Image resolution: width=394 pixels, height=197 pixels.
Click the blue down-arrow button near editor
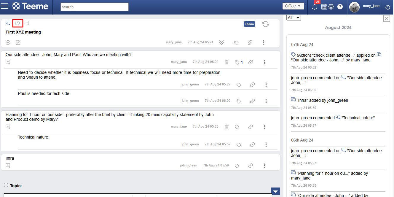[x=275, y=191]
